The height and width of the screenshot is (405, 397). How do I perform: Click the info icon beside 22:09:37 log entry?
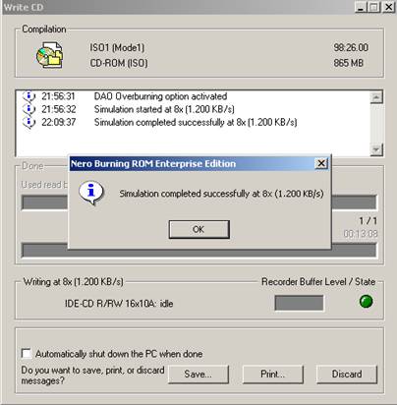click(28, 122)
